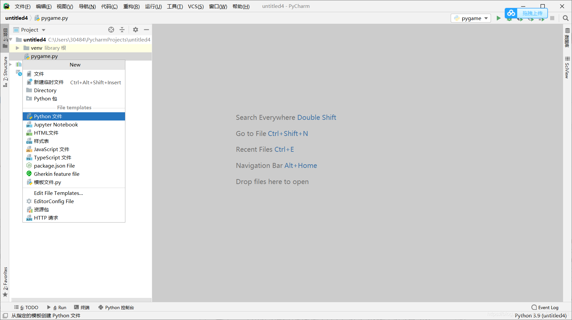The image size is (572, 320).
Task: Open the TODO tool window
Action: click(x=26, y=307)
